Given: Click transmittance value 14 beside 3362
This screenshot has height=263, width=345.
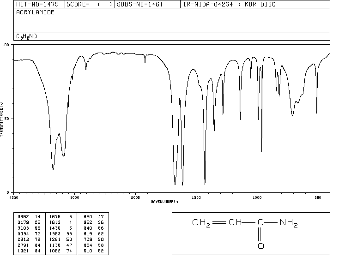Looking at the screenshot, I should coord(37,216).
